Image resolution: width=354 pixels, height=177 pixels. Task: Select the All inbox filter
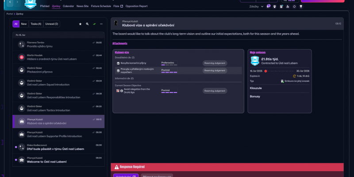[15, 23]
